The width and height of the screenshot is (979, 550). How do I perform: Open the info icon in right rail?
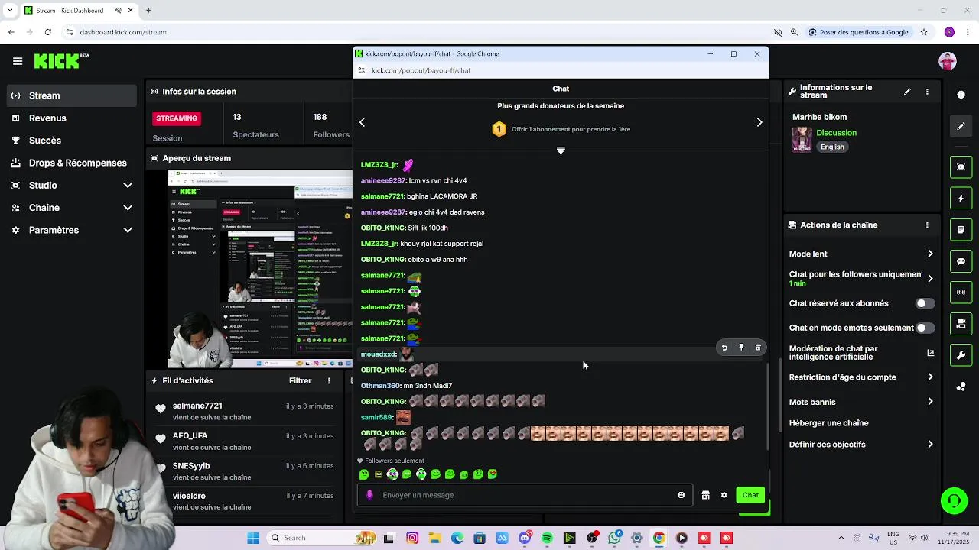click(961, 95)
